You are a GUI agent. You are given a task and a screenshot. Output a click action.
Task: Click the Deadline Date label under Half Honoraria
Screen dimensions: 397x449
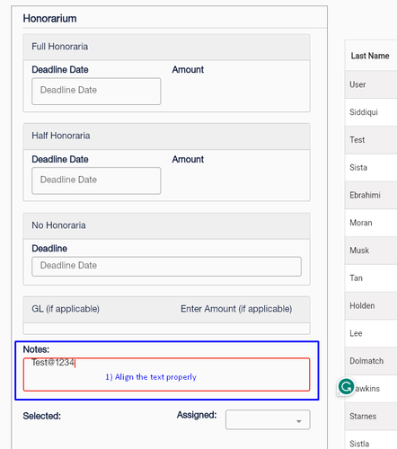pyautogui.click(x=60, y=159)
